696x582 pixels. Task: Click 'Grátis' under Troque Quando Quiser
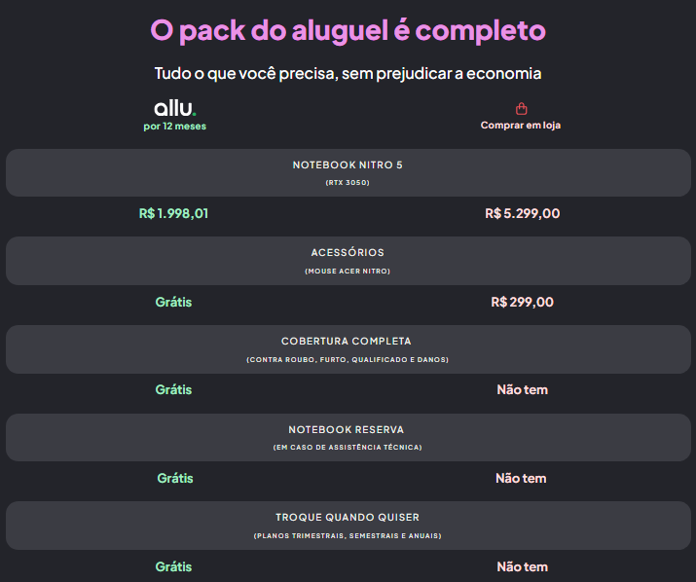pyautogui.click(x=174, y=566)
